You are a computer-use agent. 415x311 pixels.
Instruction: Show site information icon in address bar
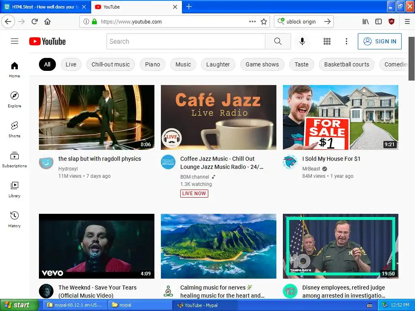click(86, 21)
